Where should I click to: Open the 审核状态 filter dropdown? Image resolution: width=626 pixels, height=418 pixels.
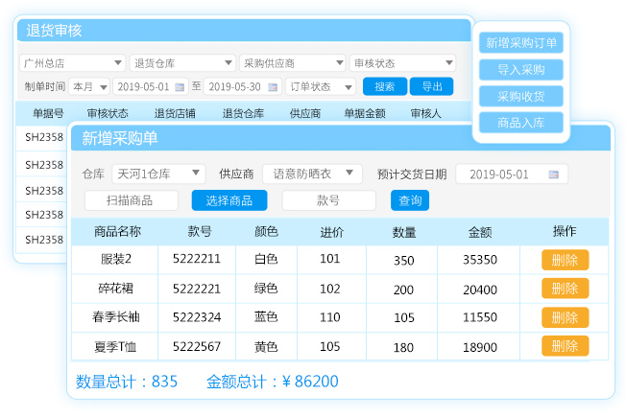pyautogui.click(x=402, y=63)
